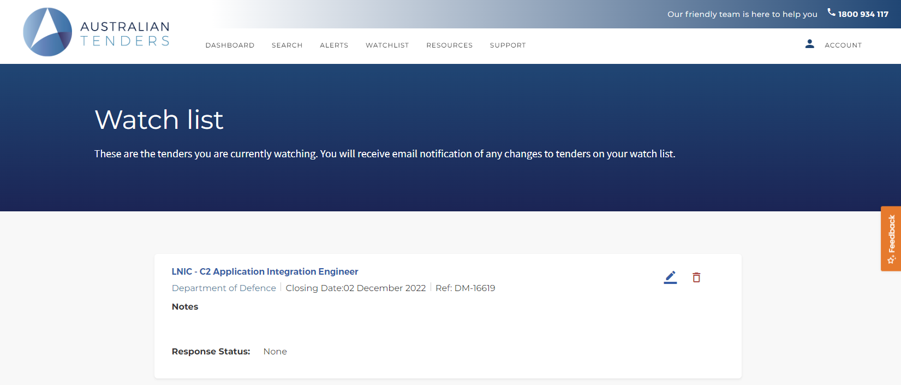Select the Watchlist menu item

387,45
